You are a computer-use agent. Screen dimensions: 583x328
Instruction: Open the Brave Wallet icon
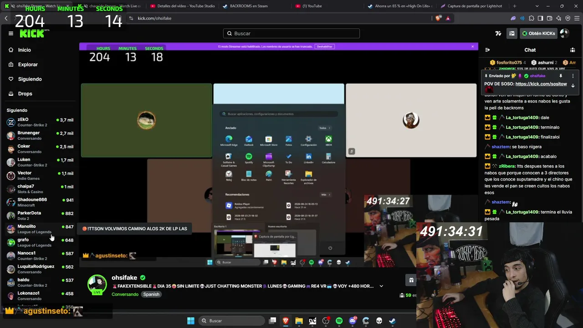point(550,18)
